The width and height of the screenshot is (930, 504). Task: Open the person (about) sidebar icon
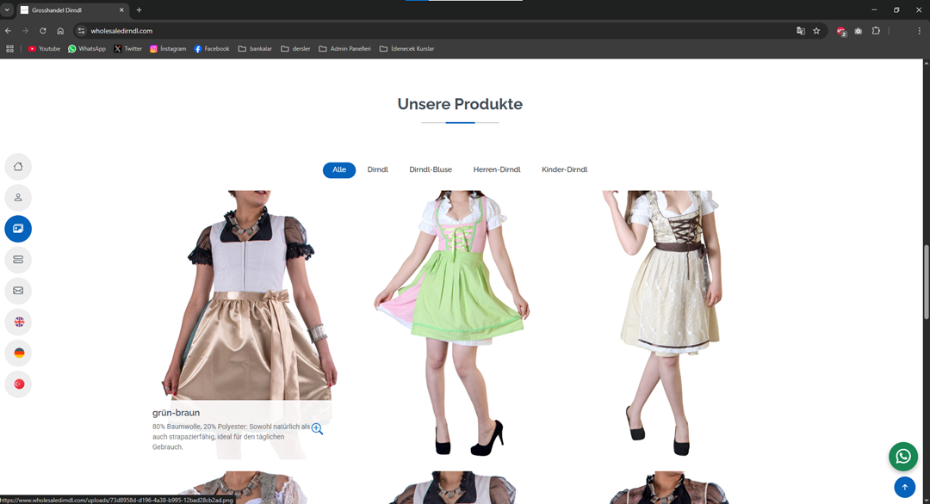point(18,198)
